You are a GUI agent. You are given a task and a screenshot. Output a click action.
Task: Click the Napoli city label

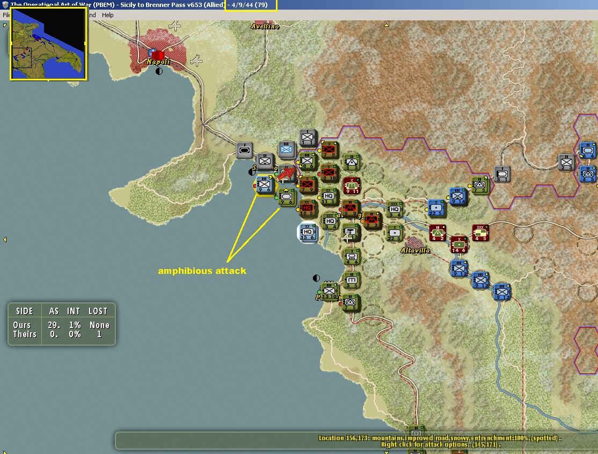point(158,62)
